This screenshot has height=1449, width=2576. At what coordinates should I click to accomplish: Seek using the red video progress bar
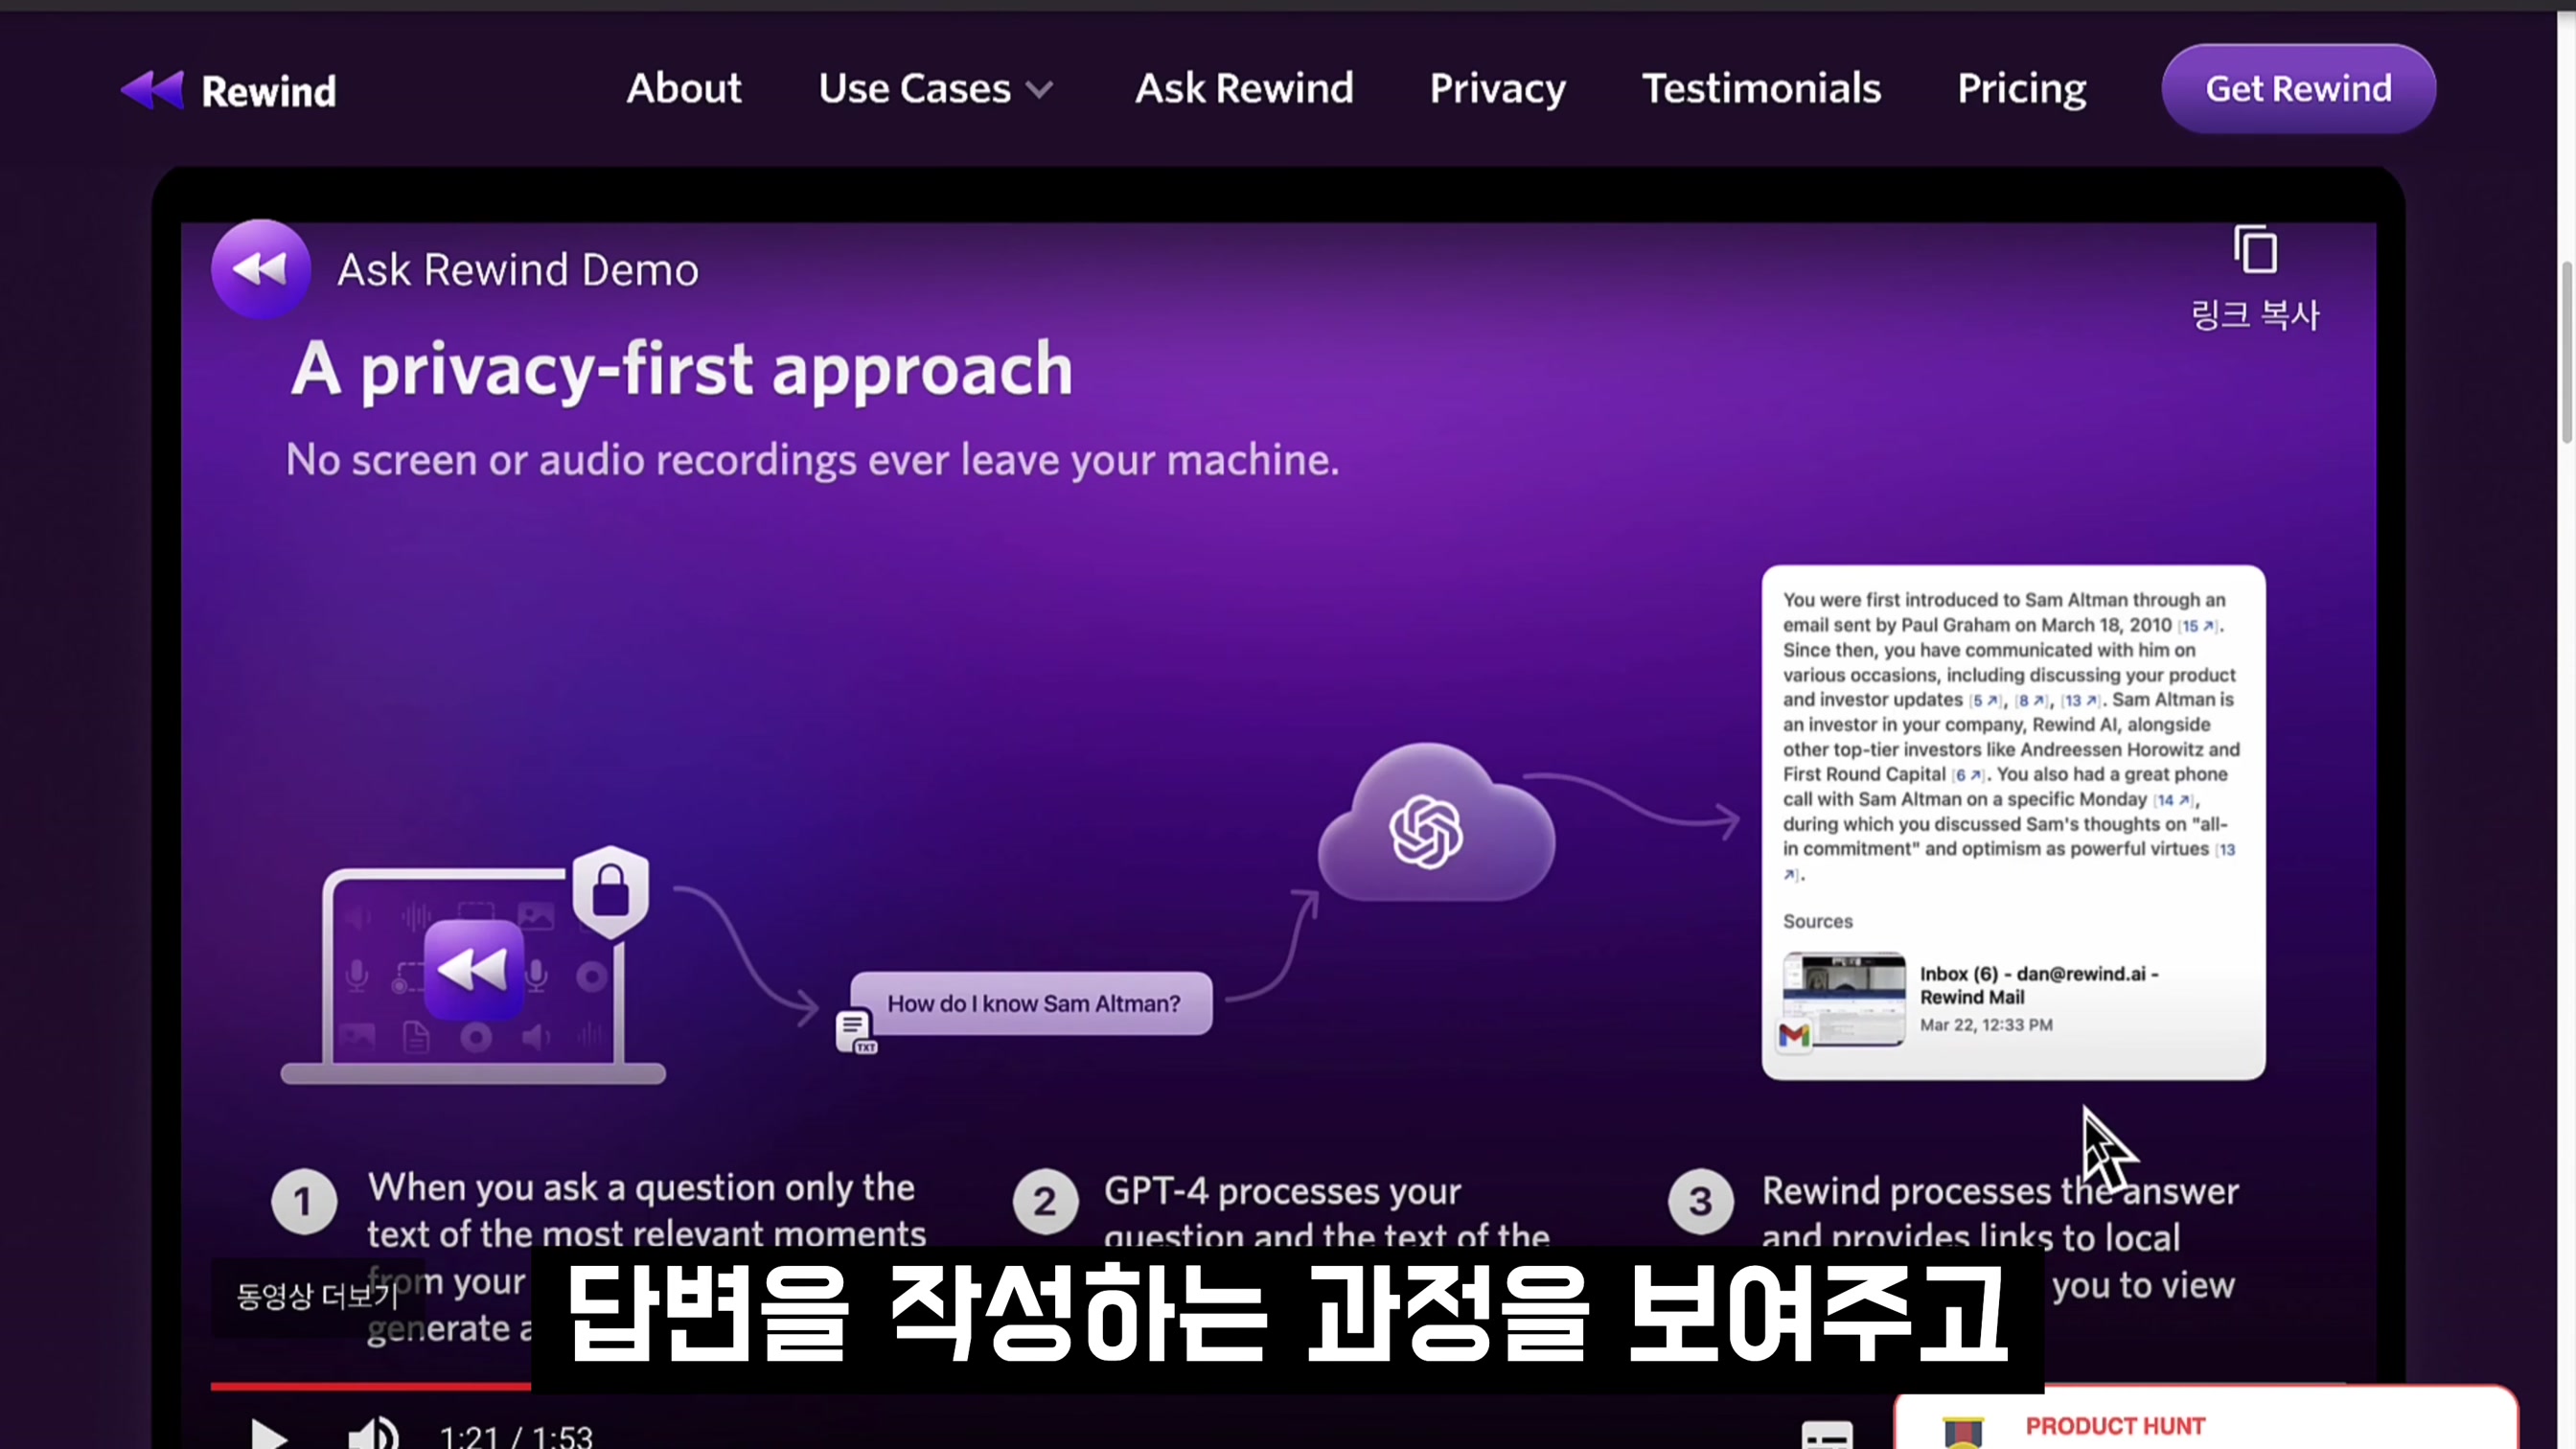point(370,1386)
